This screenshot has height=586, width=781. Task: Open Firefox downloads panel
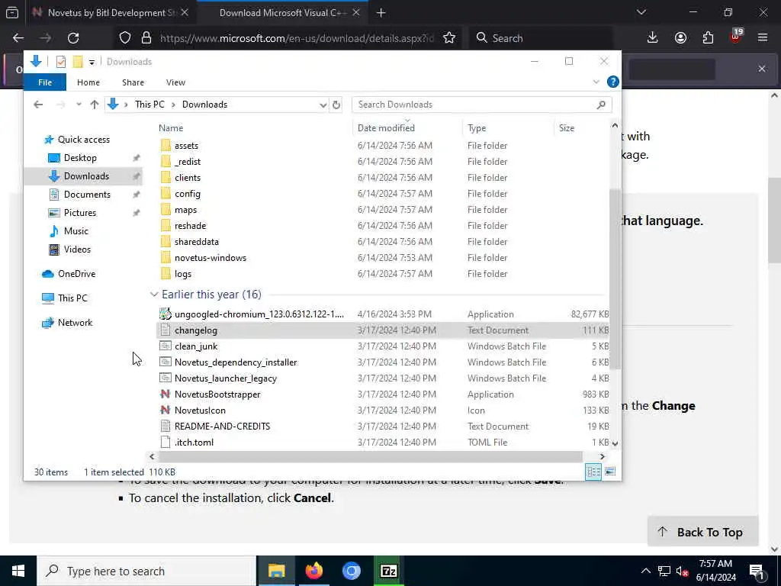[x=652, y=38]
